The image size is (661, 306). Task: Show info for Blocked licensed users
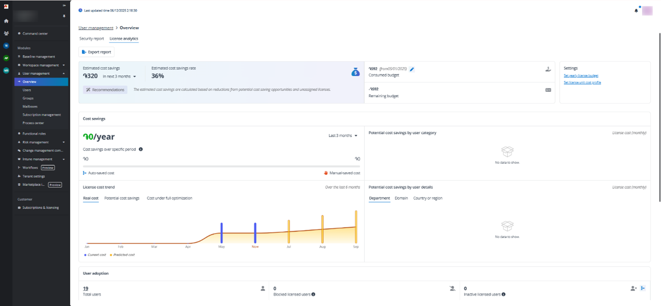click(x=313, y=294)
